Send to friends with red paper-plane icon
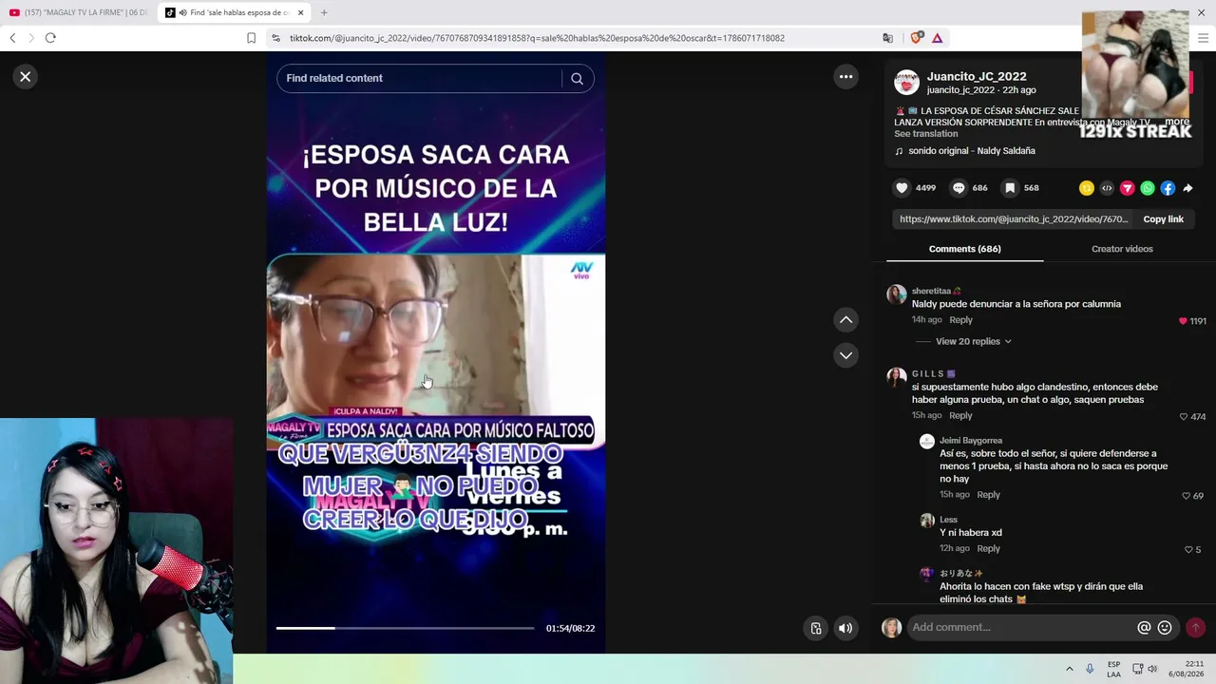The height and width of the screenshot is (684, 1216). [1127, 188]
